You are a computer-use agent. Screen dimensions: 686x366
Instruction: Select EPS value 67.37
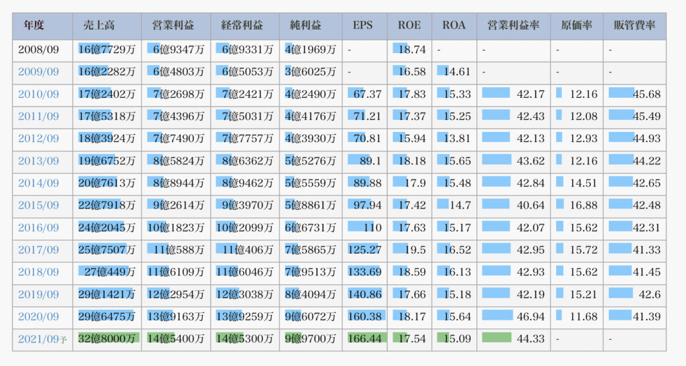(368, 94)
